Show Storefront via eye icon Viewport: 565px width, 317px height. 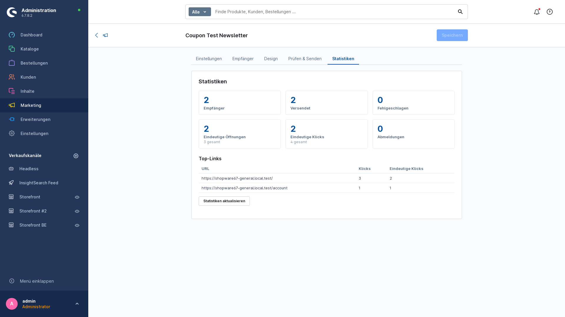pos(77,197)
